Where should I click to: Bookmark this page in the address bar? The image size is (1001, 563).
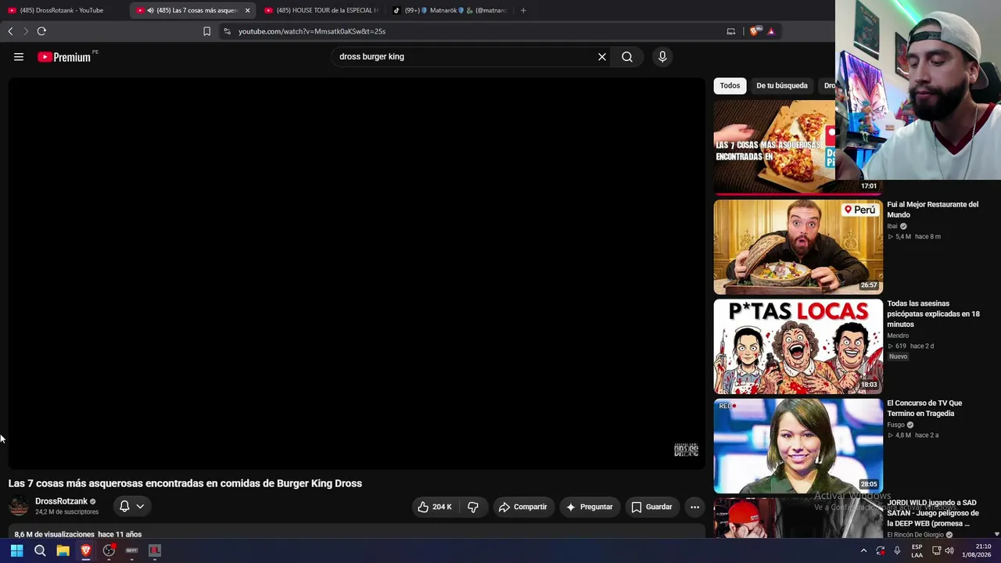point(206,31)
